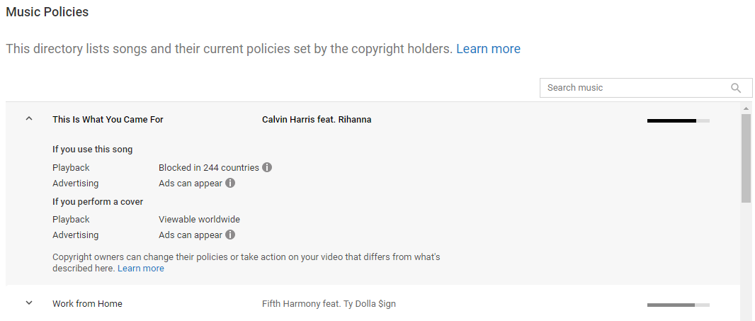This screenshot has height=321, width=755.
Task: Select the Work from Home song title
Action: click(x=87, y=304)
